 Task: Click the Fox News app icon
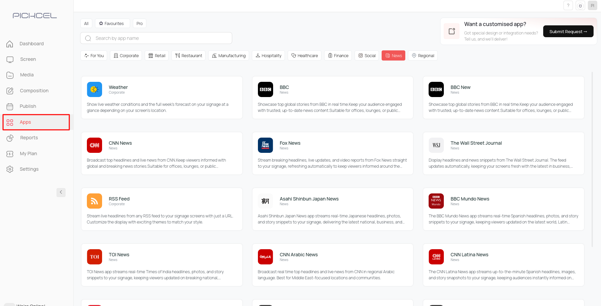[x=265, y=145]
